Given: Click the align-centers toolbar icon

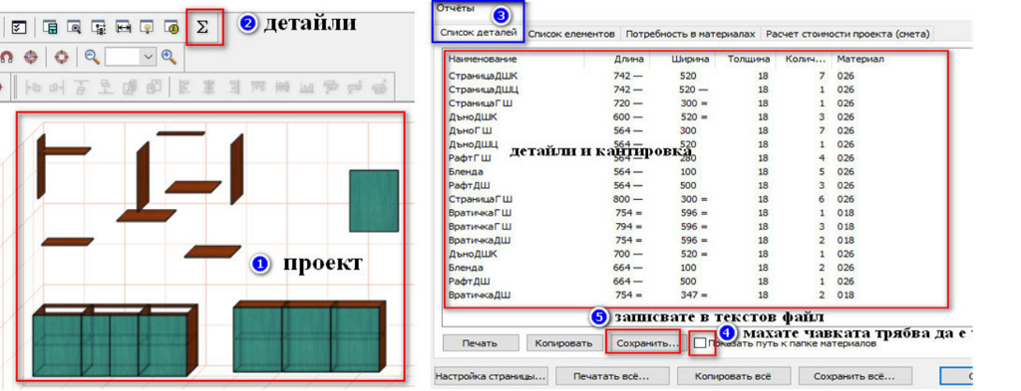Looking at the screenshot, I should point(209,86).
